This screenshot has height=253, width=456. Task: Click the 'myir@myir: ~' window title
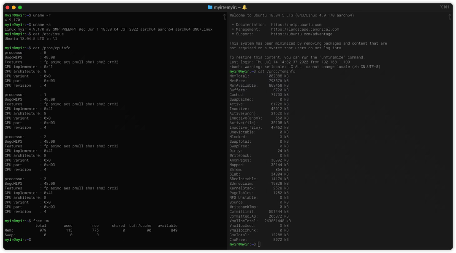(227, 7)
